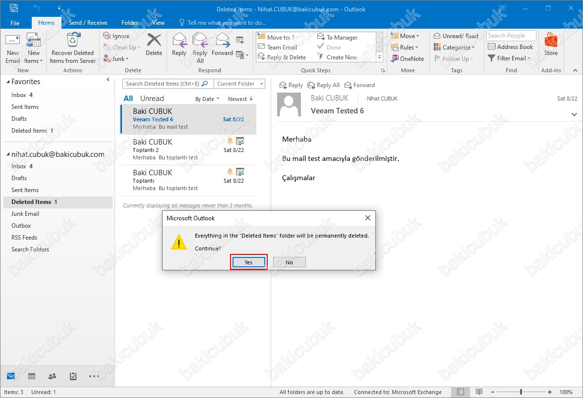Viewport: 583px width, 398px height.
Task: Select the Toplantı 2 message
Action: pos(188,149)
